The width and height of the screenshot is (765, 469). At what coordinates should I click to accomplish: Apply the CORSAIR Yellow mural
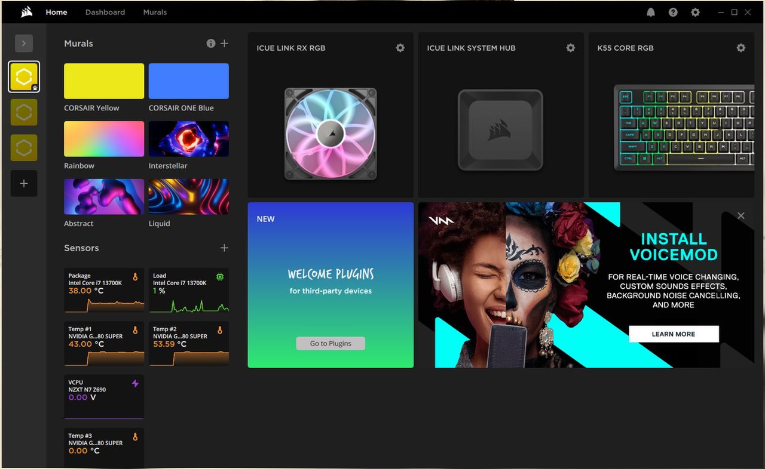(104, 81)
